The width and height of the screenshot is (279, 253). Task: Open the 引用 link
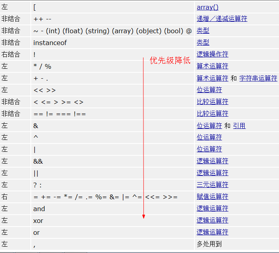point(239,126)
